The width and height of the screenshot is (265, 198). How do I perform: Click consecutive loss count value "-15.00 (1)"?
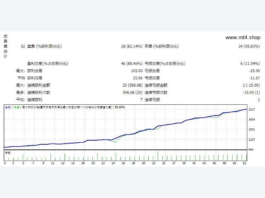click(251, 92)
